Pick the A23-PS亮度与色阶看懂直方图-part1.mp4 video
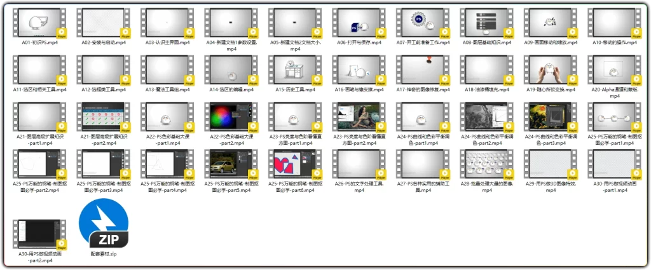Screen dimensions: 651x270 click(295, 118)
